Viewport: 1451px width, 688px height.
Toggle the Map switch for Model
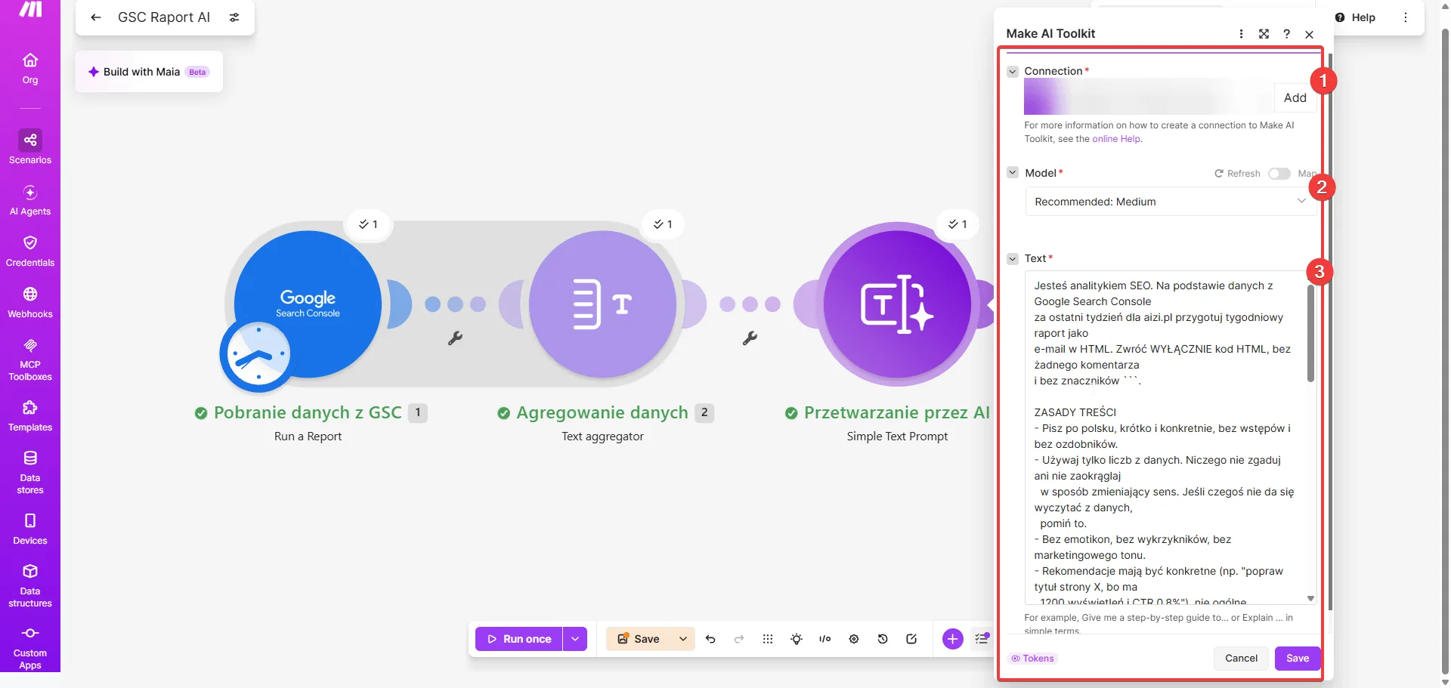(1279, 174)
